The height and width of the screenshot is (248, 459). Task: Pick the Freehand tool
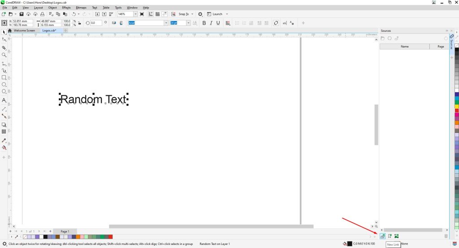[x=4, y=64]
